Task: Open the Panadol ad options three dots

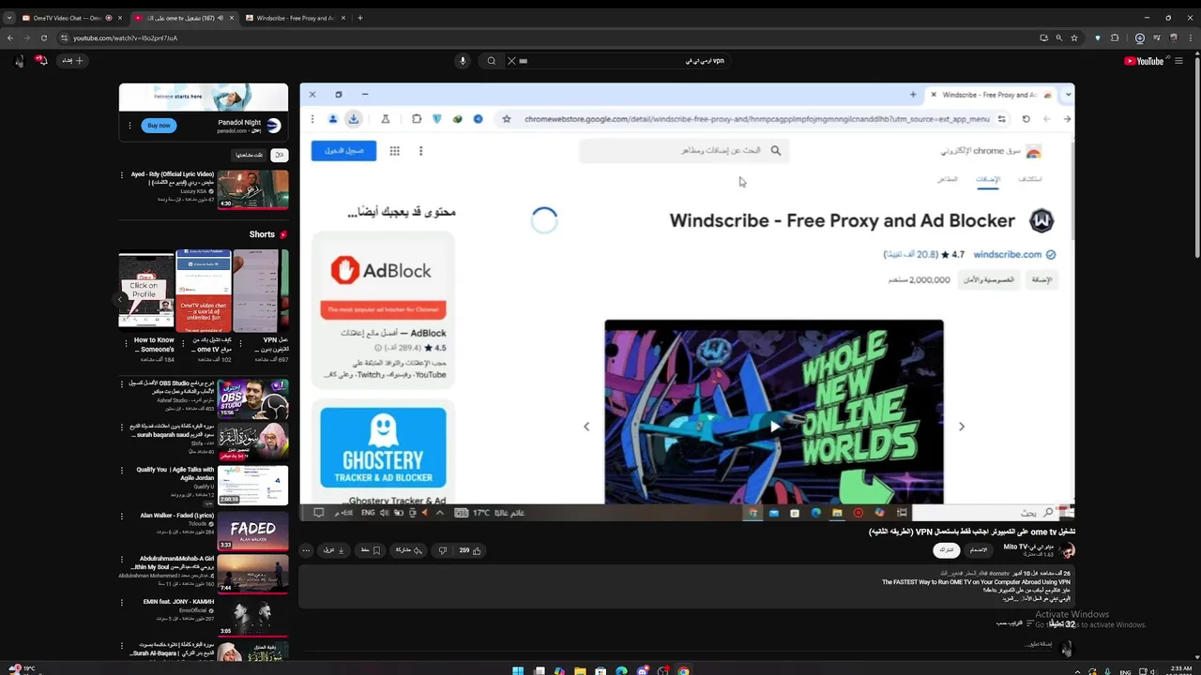Action: (130, 126)
